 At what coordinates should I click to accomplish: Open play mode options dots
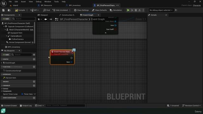143,10
